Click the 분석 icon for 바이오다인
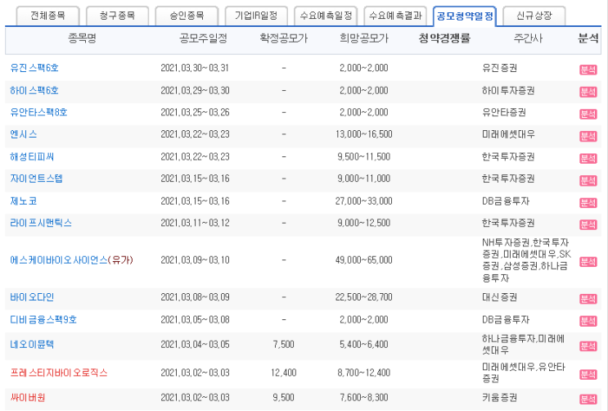608x411 pixels. point(588,299)
